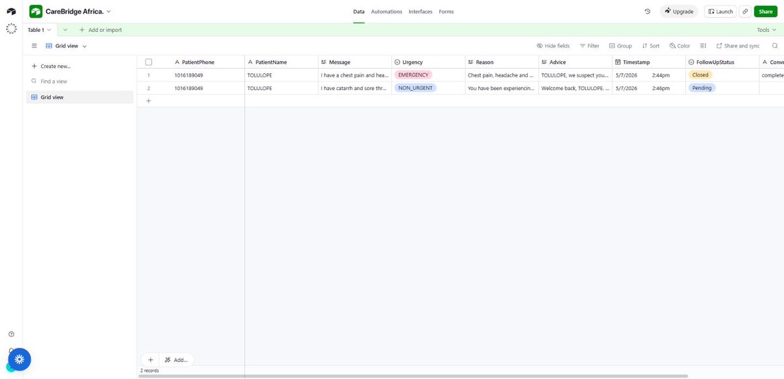This screenshot has height=379, width=784.
Task: Select the 'I have a chest pain' message cell
Action: [355, 75]
